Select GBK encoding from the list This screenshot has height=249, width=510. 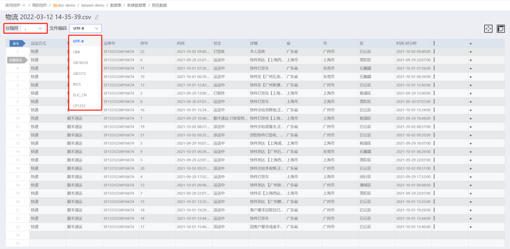coord(76,52)
